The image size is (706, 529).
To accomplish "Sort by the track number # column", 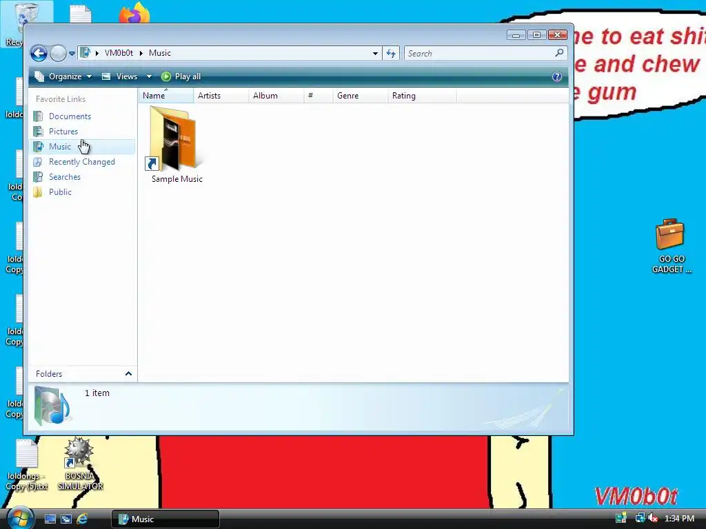I will (x=319, y=95).
